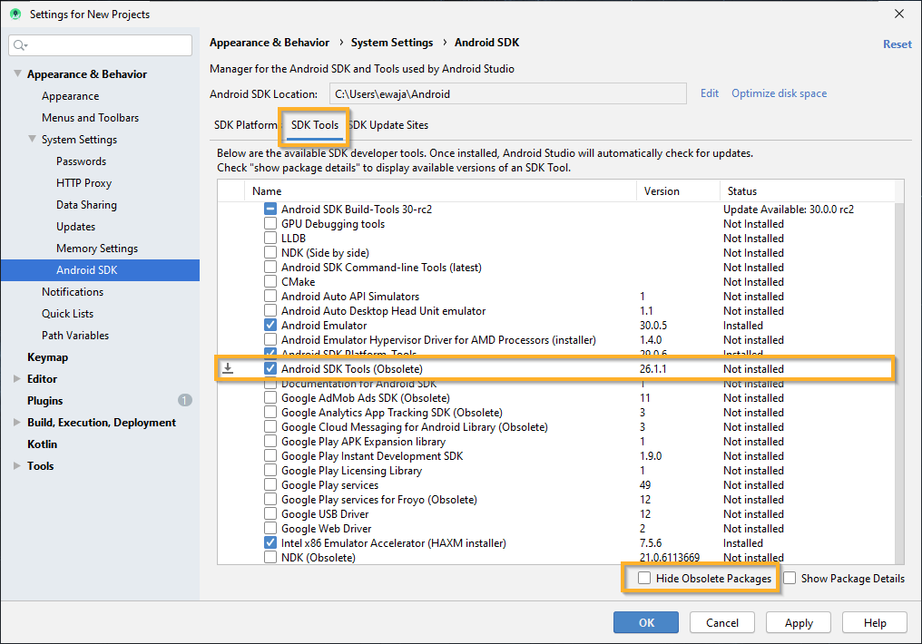Collapse the Appearance & Behavior tree node
922x644 pixels.
pos(17,73)
